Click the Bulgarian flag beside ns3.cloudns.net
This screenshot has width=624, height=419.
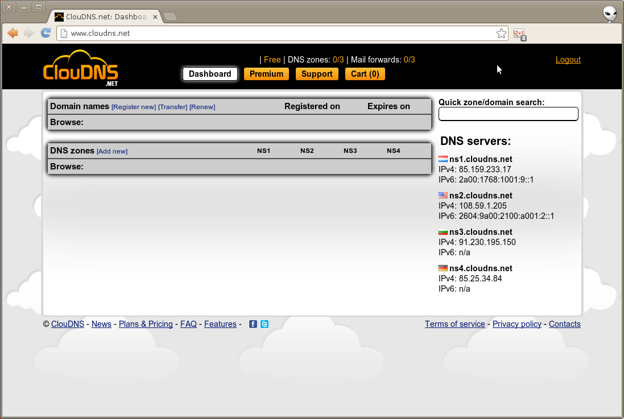click(443, 232)
